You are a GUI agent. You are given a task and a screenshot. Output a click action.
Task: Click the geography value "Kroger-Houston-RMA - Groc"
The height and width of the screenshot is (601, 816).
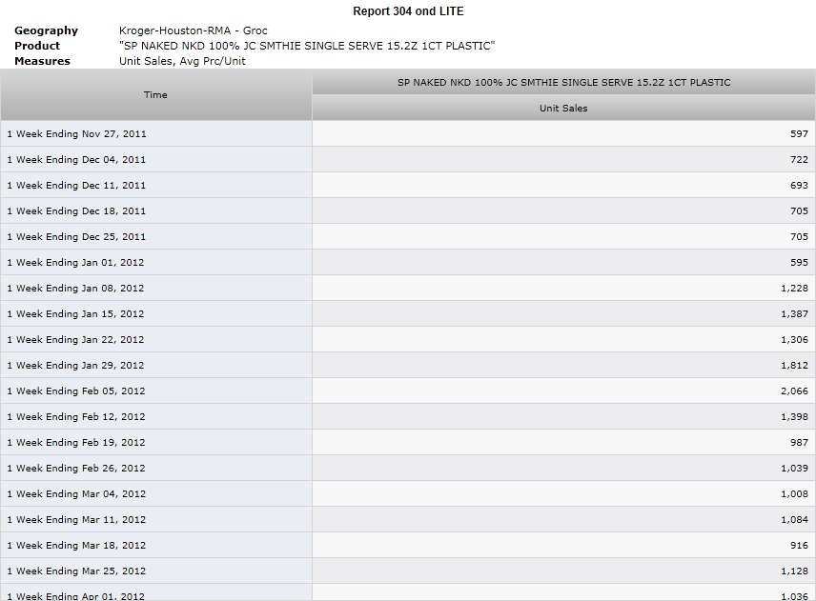pos(194,30)
